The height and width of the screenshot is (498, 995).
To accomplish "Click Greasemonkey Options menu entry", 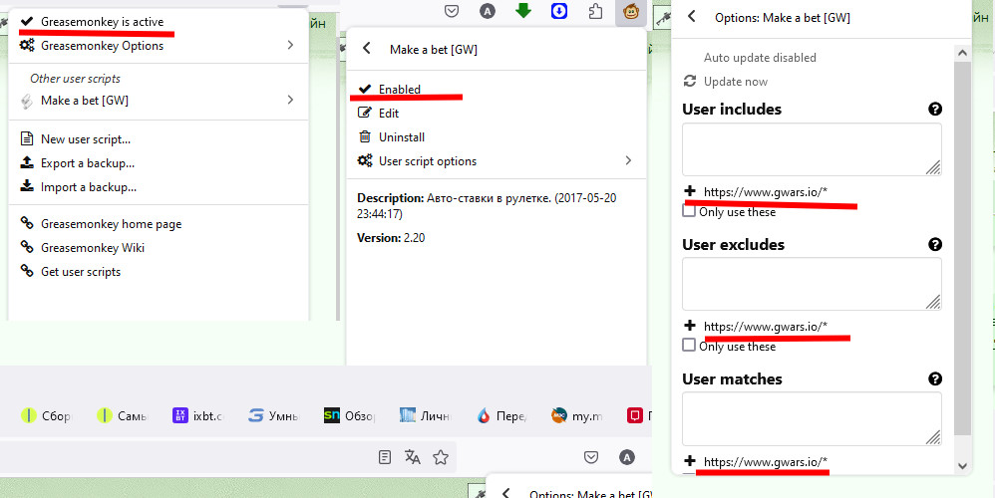I will (159, 46).
